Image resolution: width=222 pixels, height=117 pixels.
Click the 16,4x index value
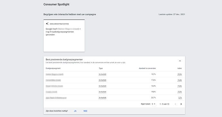coord(180,80)
